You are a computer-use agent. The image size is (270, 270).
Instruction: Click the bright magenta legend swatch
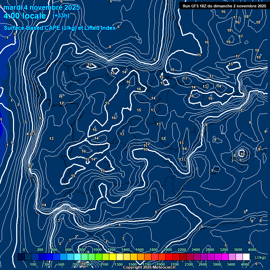[225, 257]
